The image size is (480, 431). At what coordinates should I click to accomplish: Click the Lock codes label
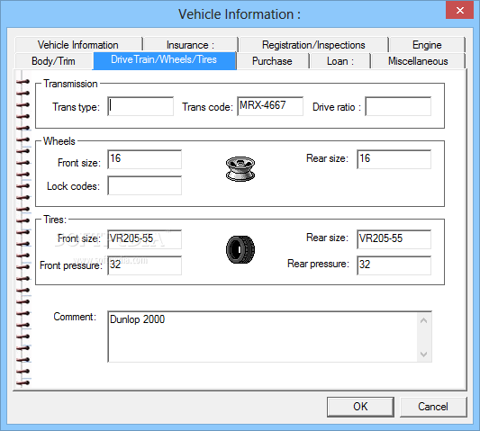[x=73, y=186]
